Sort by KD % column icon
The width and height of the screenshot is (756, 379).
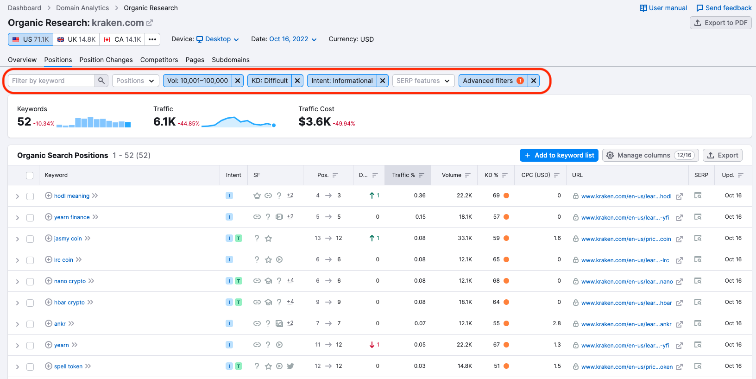click(x=505, y=175)
